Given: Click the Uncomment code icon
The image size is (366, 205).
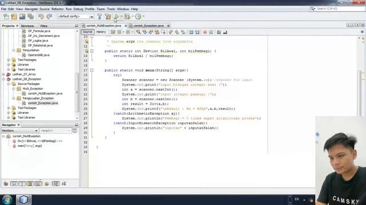Looking at the screenshot, I should [225, 32].
